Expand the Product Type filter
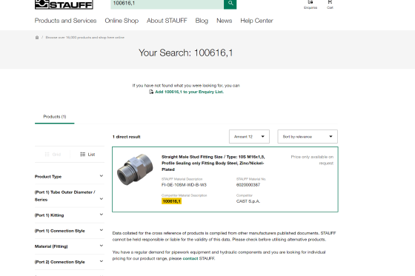This screenshot has width=415, height=276. pyautogui.click(x=70, y=176)
